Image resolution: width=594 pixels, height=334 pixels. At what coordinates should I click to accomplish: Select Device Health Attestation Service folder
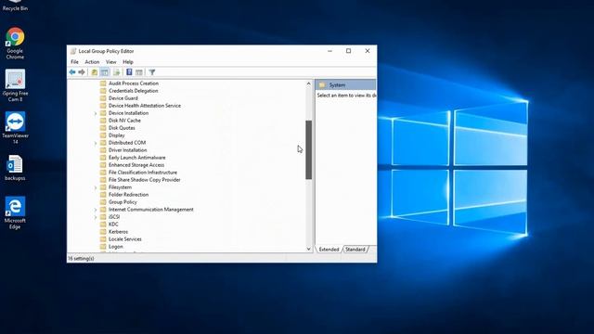[145, 106]
